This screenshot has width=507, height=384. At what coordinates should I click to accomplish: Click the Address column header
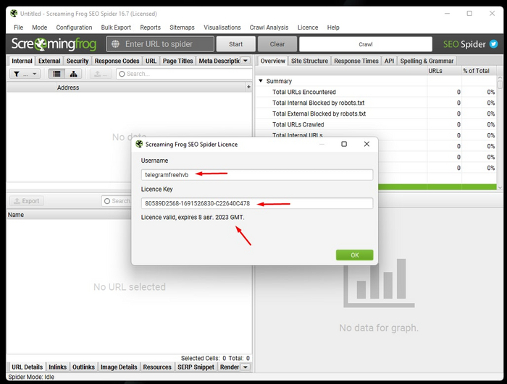click(x=151, y=88)
